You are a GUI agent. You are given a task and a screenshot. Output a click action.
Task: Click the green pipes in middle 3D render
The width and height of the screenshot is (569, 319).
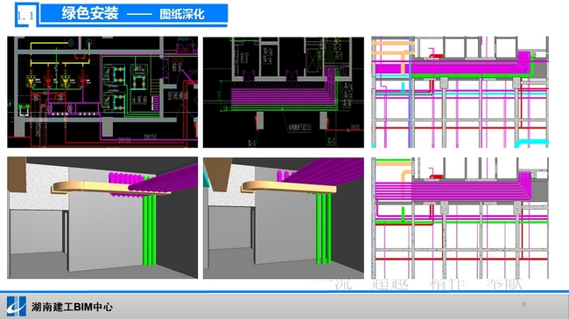[323, 228]
